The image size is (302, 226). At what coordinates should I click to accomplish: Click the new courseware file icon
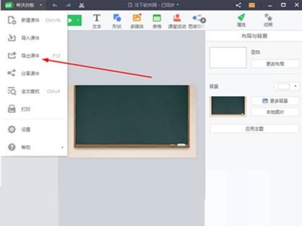(11, 20)
